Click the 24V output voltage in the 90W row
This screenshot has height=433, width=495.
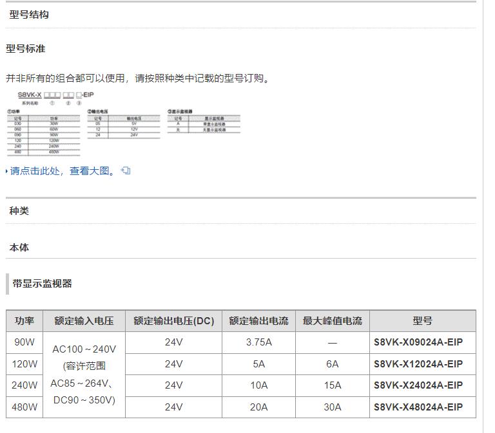pyautogui.click(x=173, y=342)
